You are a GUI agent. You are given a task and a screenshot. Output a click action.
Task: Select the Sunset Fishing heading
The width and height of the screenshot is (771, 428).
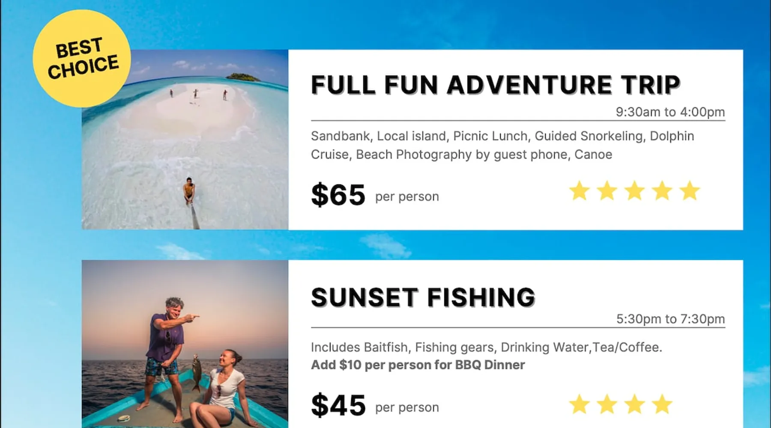[x=423, y=297]
